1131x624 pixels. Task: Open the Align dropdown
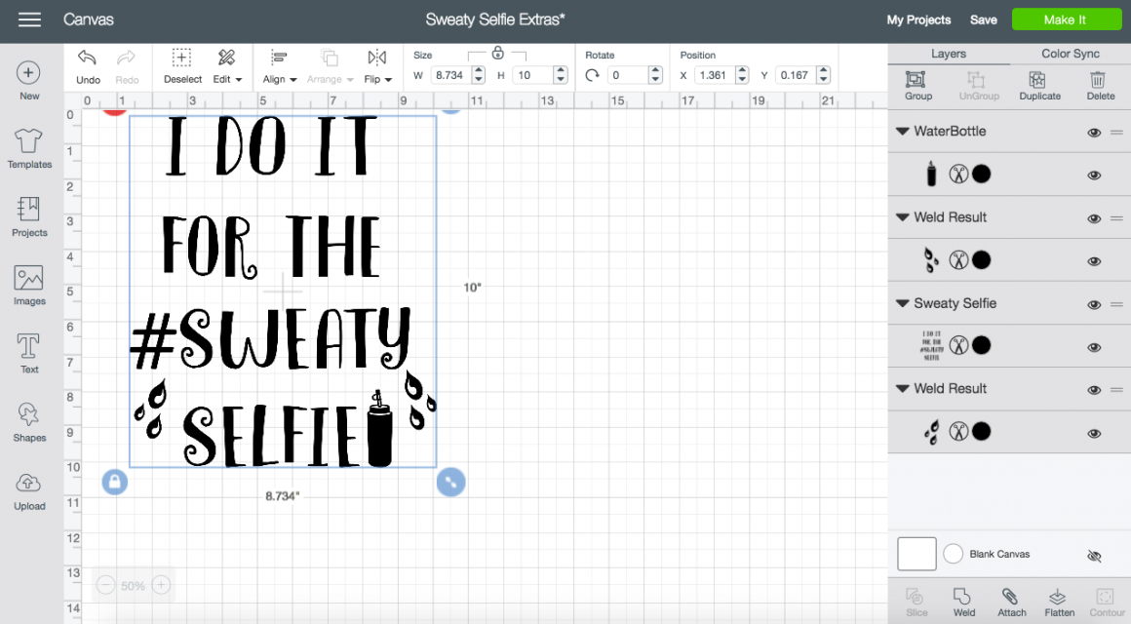pos(279,66)
